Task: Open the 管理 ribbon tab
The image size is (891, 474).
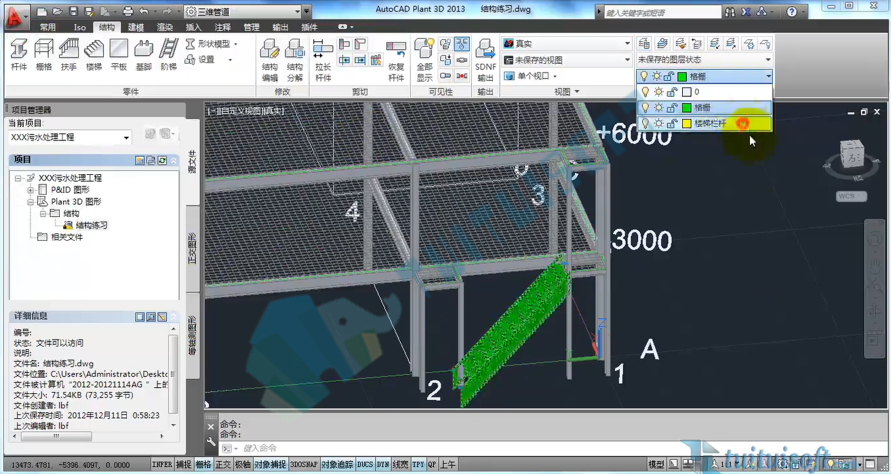Action: pos(252,27)
